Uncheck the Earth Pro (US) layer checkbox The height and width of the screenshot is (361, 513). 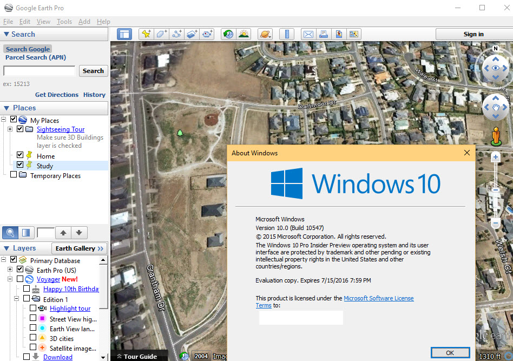20,269
